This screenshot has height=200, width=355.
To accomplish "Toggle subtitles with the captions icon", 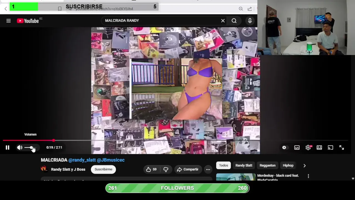I will [297, 147].
